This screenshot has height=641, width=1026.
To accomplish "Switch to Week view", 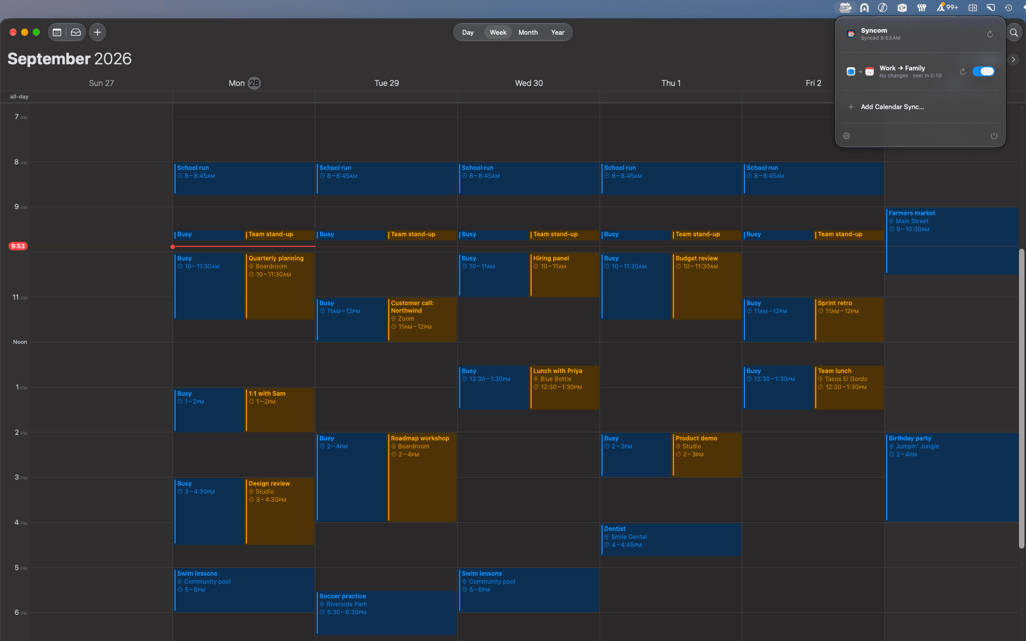I will (x=498, y=32).
